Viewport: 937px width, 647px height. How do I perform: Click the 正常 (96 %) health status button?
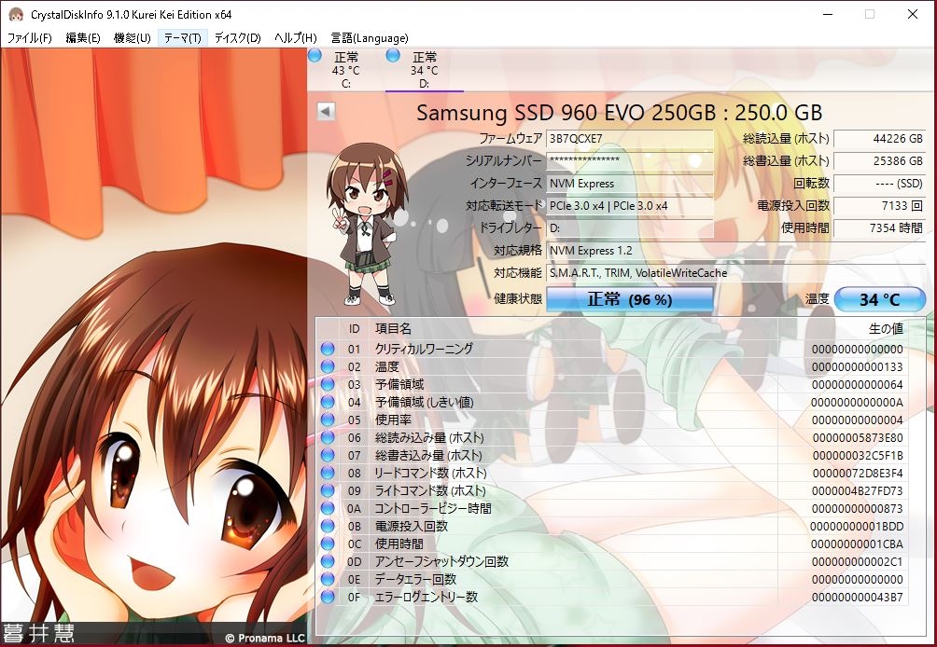coord(630,299)
